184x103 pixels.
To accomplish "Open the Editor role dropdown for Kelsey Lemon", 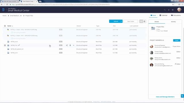I will coord(178,58).
